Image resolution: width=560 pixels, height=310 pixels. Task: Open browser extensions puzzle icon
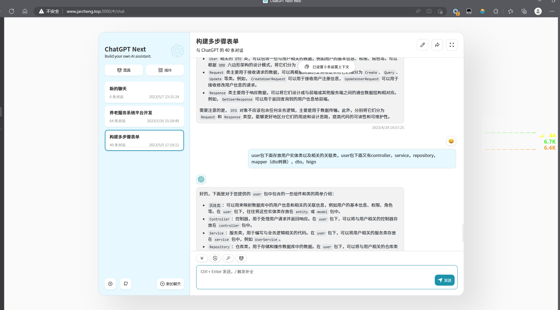point(496,11)
